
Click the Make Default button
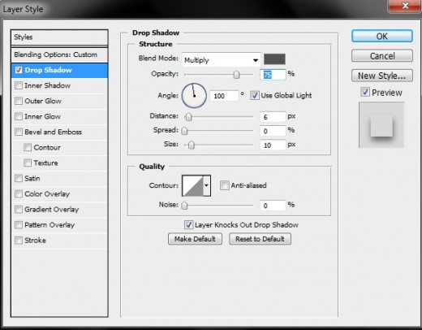click(x=195, y=239)
